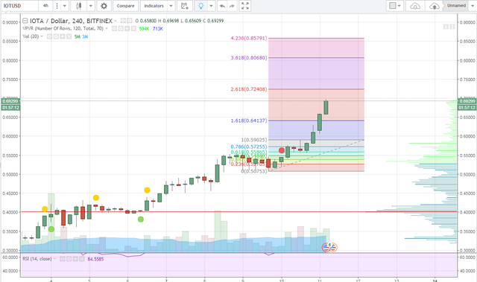Toggle visibility eye of RSI (14, close)
Image resolution: width=477 pixels, height=282 pixels.
click(x=62, y=259)
